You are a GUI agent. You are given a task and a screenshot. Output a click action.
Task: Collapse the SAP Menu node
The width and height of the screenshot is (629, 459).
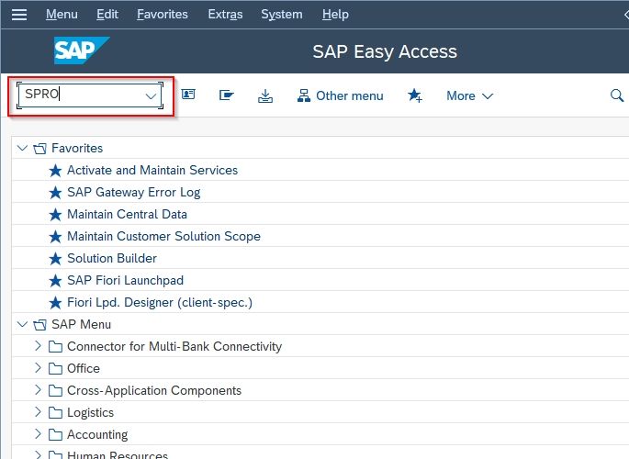22,324
